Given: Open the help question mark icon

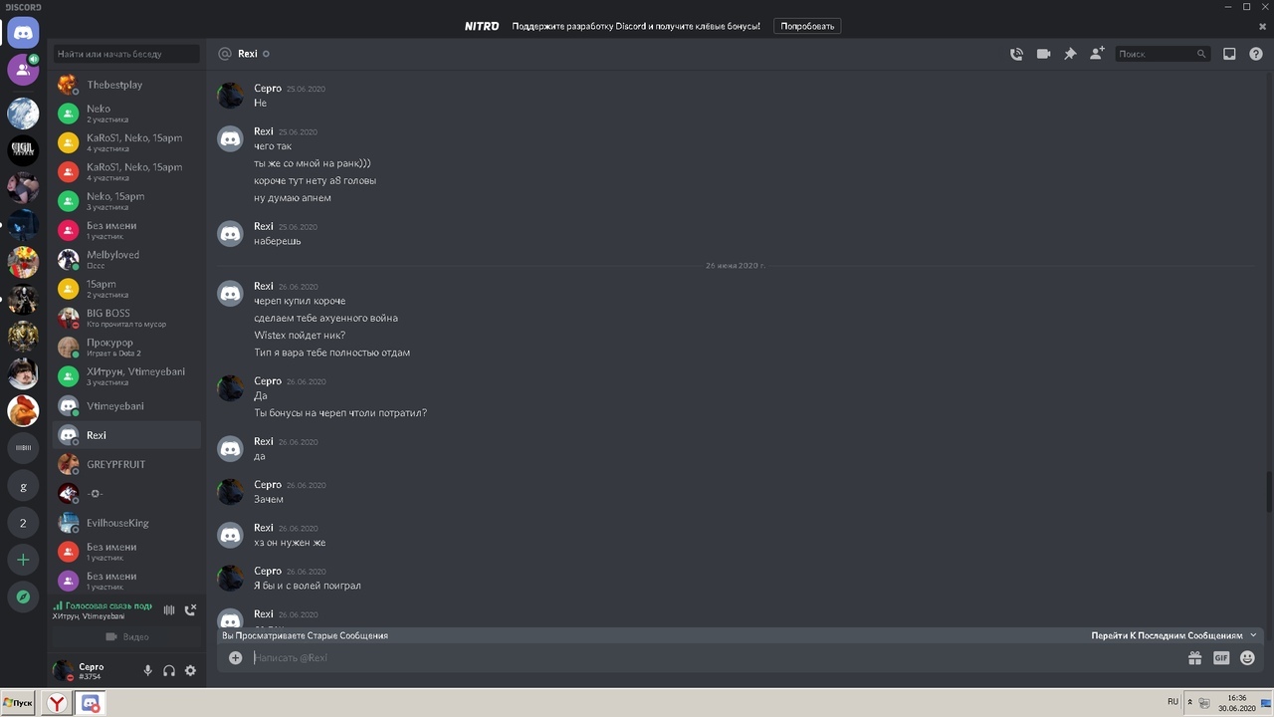Looking at the screenshot, I should [x=1256, y=54].
